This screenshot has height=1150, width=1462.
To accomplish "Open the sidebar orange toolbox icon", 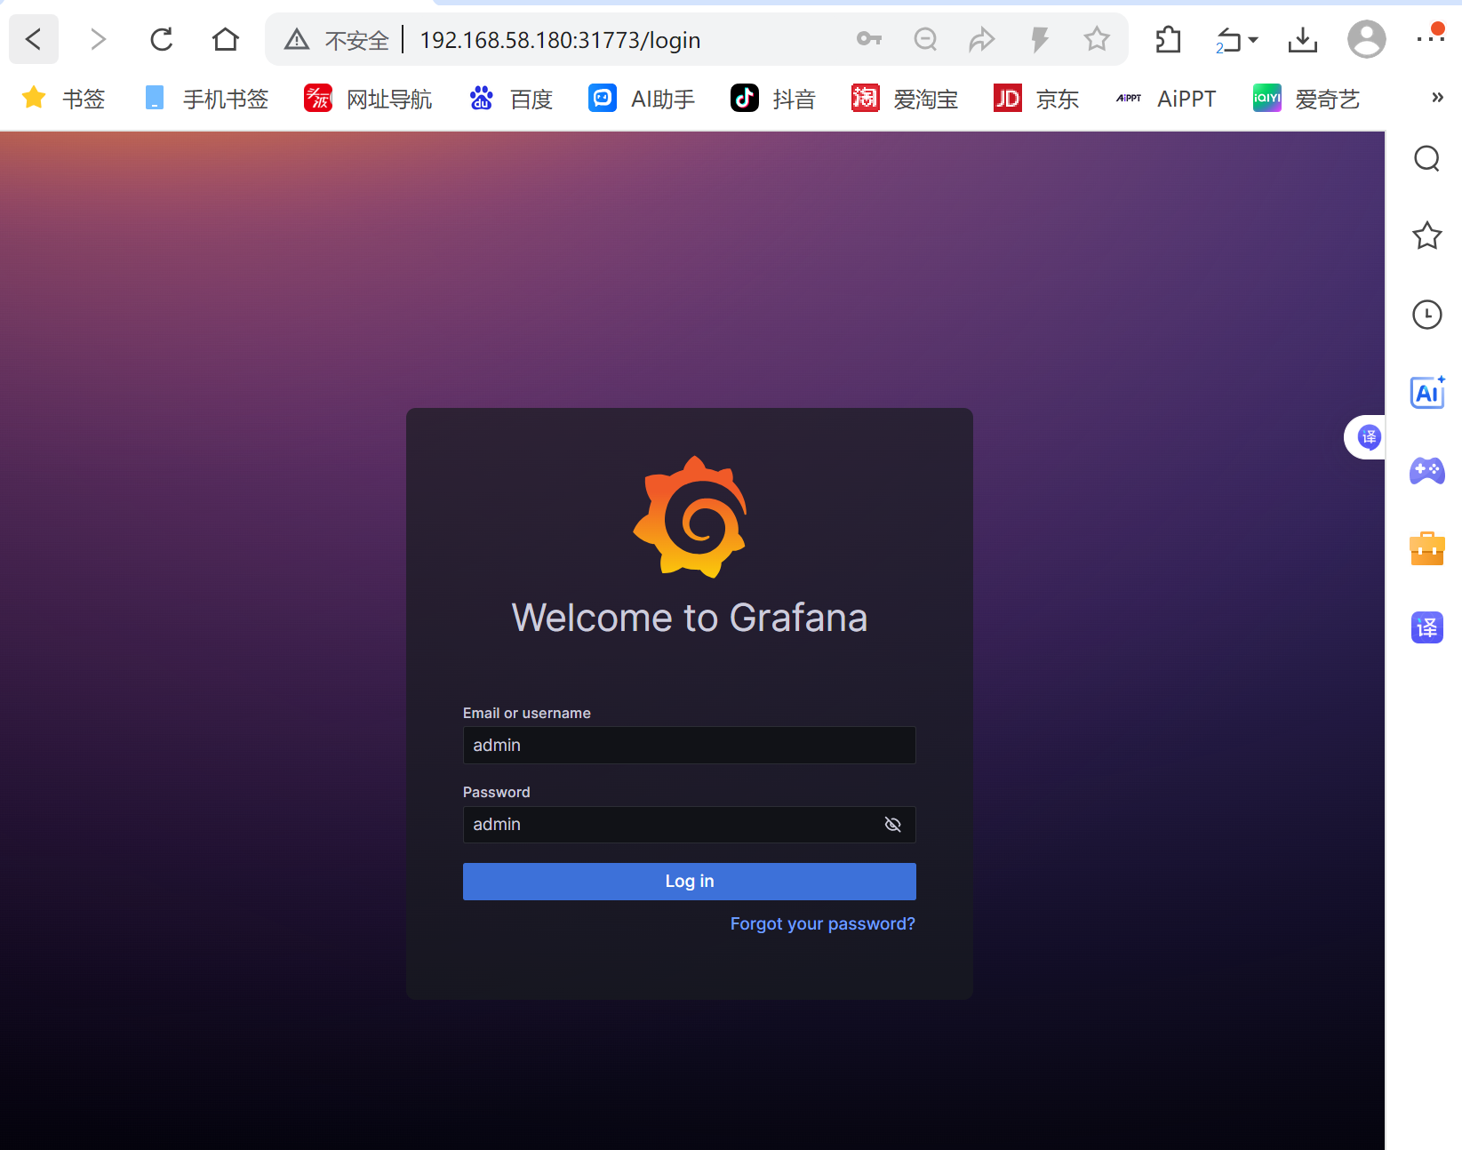I will click(1427, 548).
